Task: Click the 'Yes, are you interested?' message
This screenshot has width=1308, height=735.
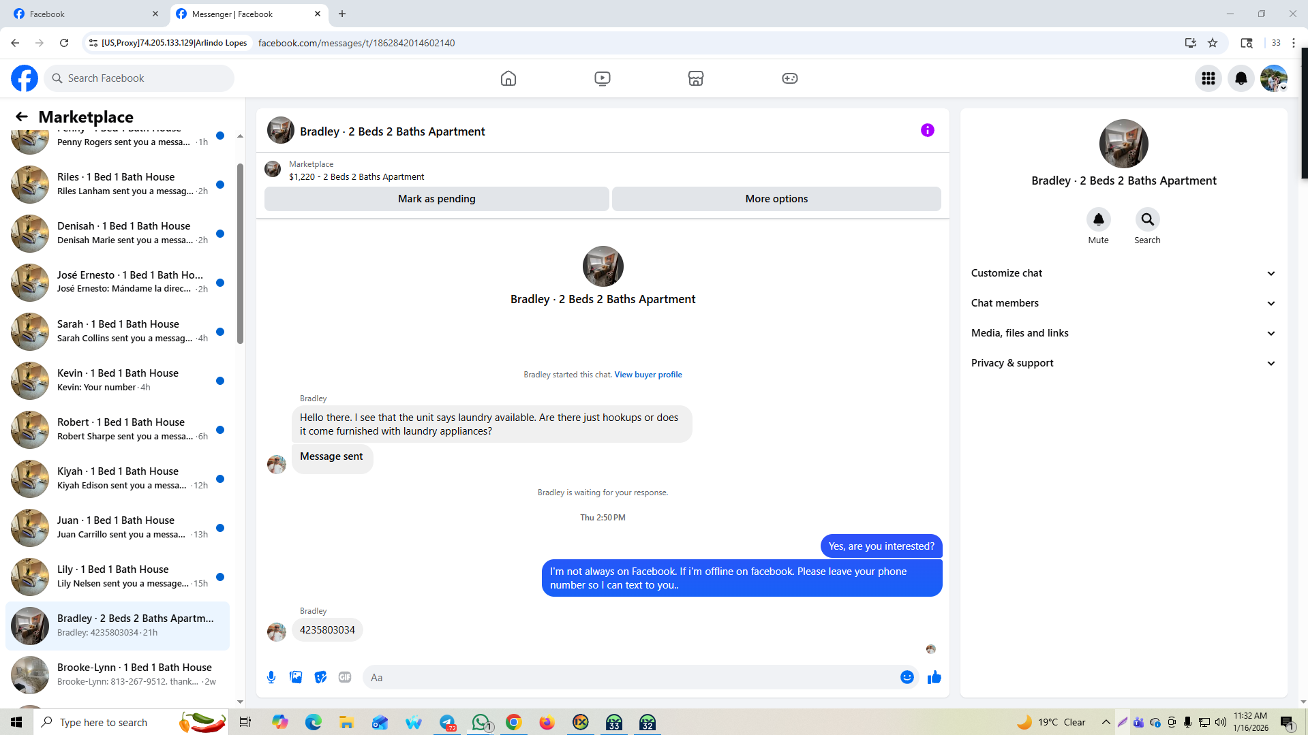Action: pyautogui.click(x=881, y=546)
